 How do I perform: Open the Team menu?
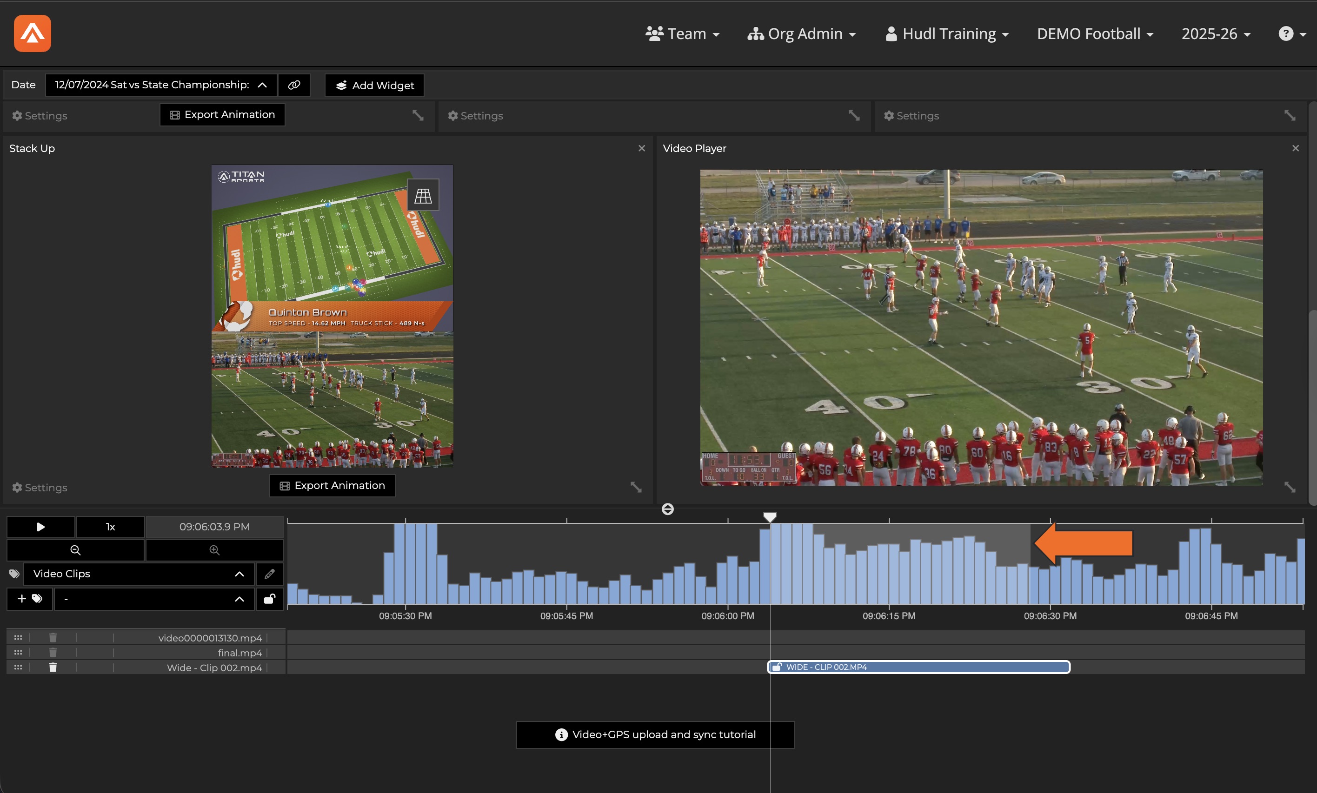(683, 33)
